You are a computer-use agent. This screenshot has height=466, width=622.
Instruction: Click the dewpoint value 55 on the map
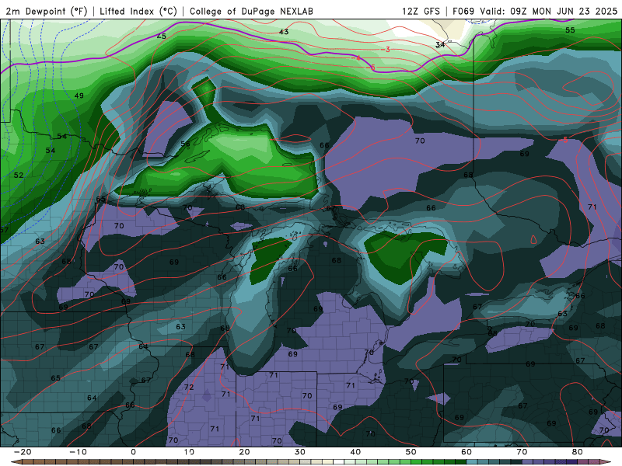570,30
